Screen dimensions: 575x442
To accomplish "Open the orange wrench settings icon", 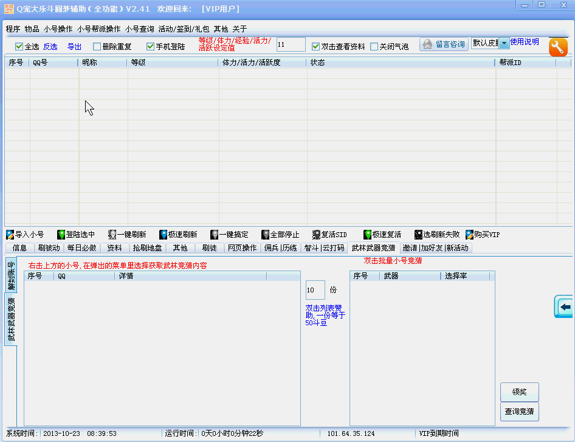I will (558, 47).
